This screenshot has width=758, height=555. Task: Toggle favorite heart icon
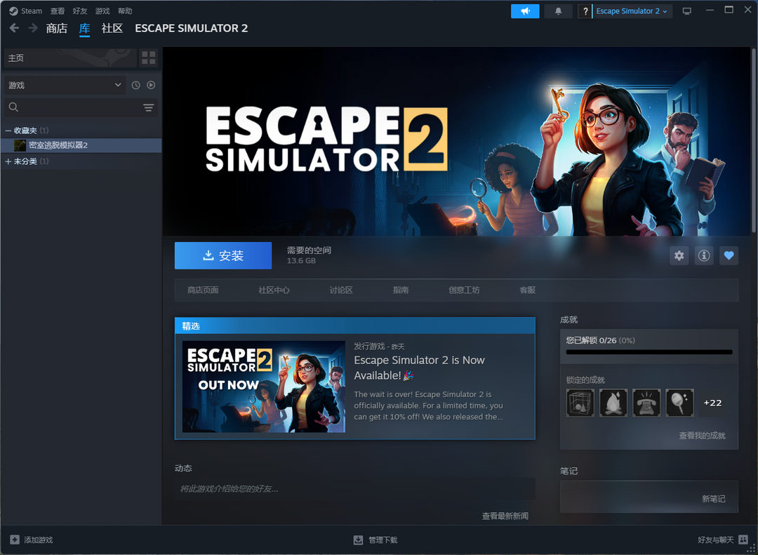coord(729,255)
